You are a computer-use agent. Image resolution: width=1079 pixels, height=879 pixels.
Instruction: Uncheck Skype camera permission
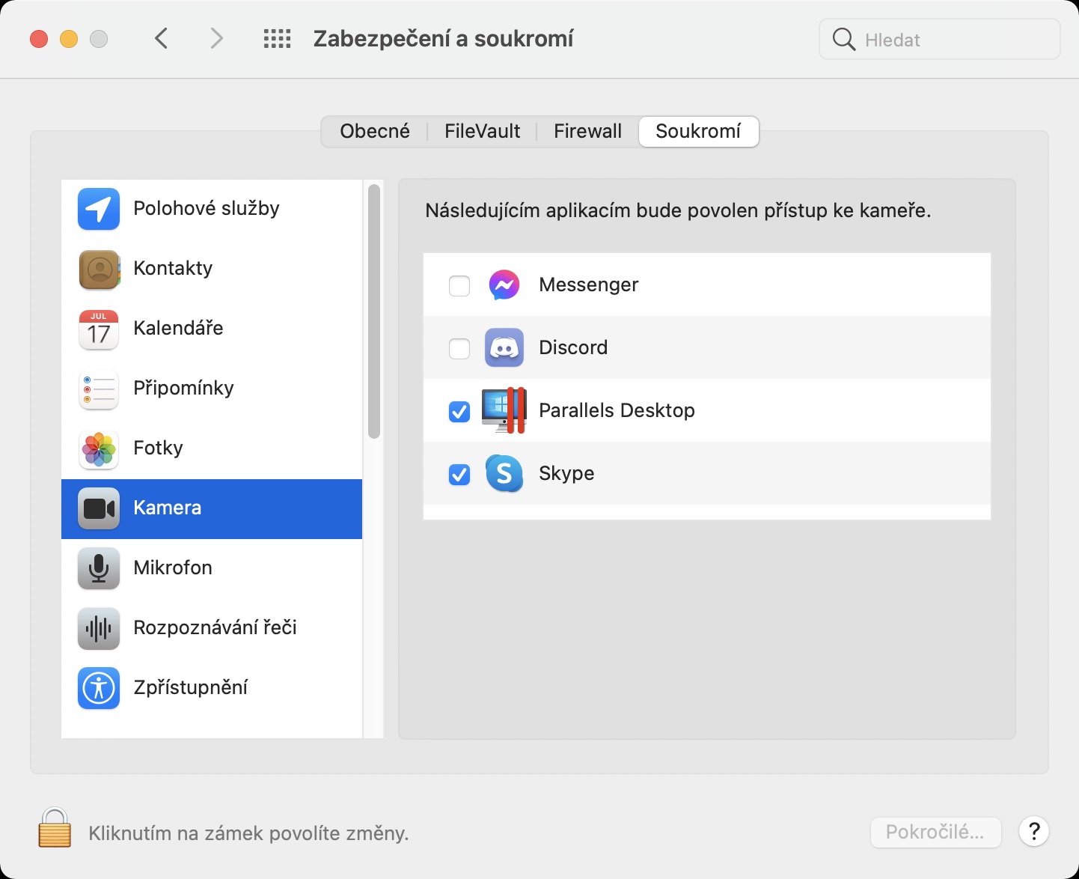point(459,474)
